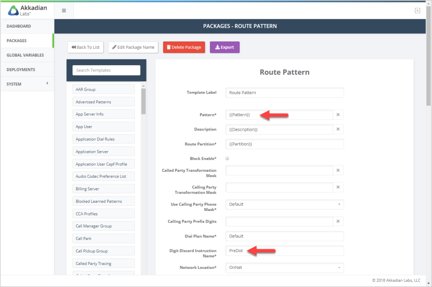Go to GLOBAL VARIABLES section

[27, 55]
